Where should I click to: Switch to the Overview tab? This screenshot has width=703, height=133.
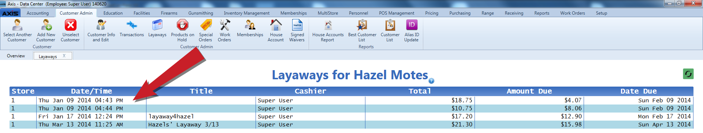16,56
